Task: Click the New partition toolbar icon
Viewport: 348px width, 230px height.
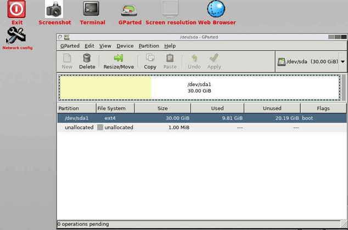Action: 67,61
